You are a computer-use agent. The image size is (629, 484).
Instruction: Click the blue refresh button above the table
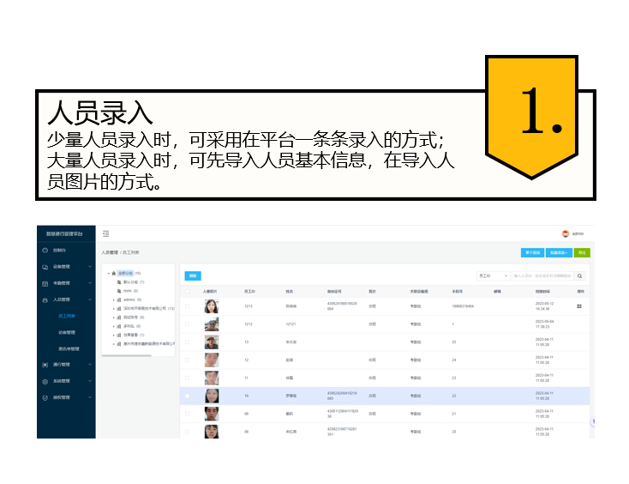tap(193, 276)
